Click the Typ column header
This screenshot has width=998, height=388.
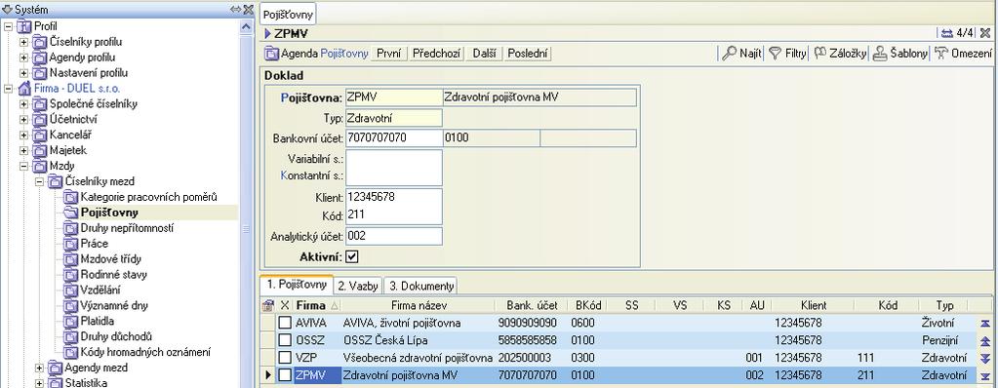[x=944, y=305]
